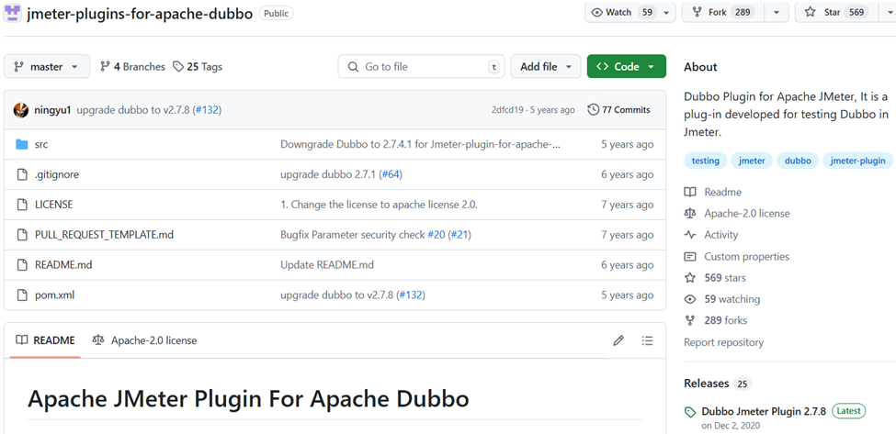
Task: Click the scale icon beside Apache-2.0 license in About
Action: coord(690,213)
